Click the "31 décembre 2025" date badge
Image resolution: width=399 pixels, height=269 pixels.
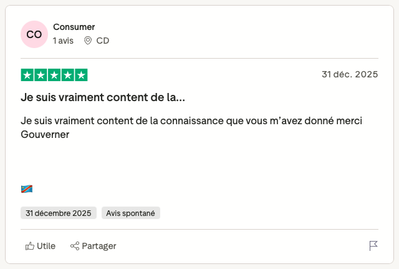coord(59,213)
